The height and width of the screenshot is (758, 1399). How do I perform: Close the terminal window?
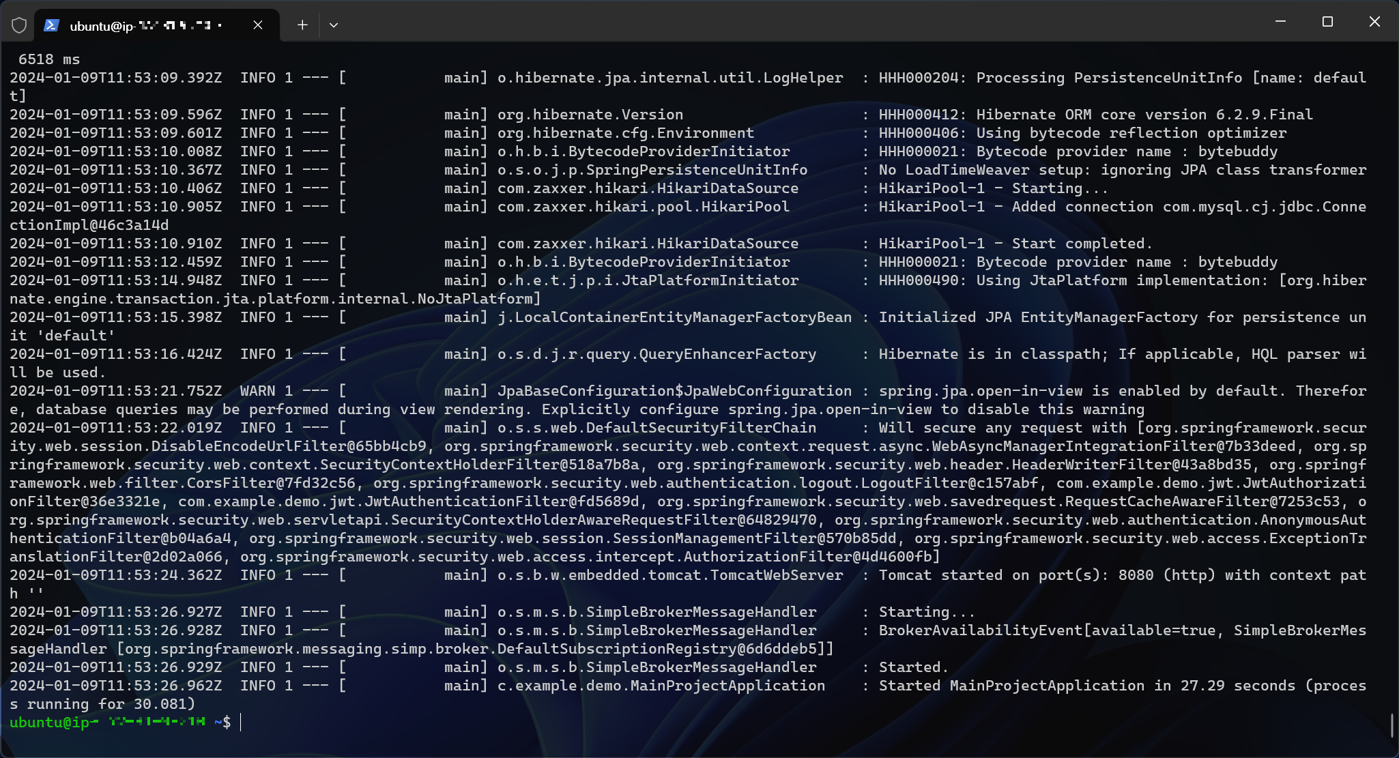pyautogui.click(x=1374, y=22)
